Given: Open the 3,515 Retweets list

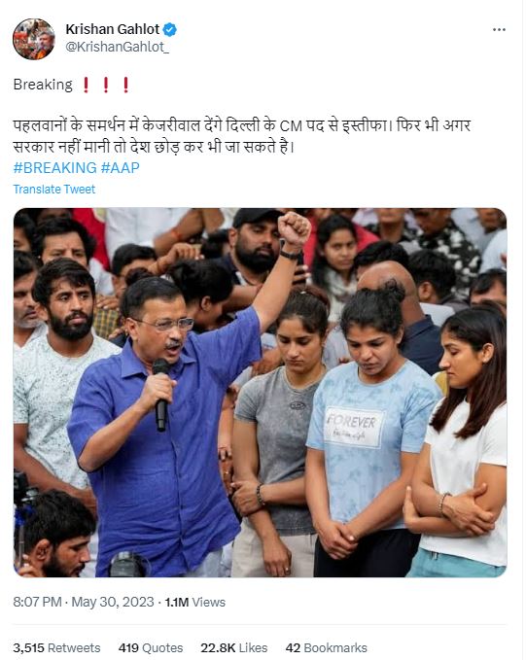Looking at the screenshot, I should click(x=56, y=647).
